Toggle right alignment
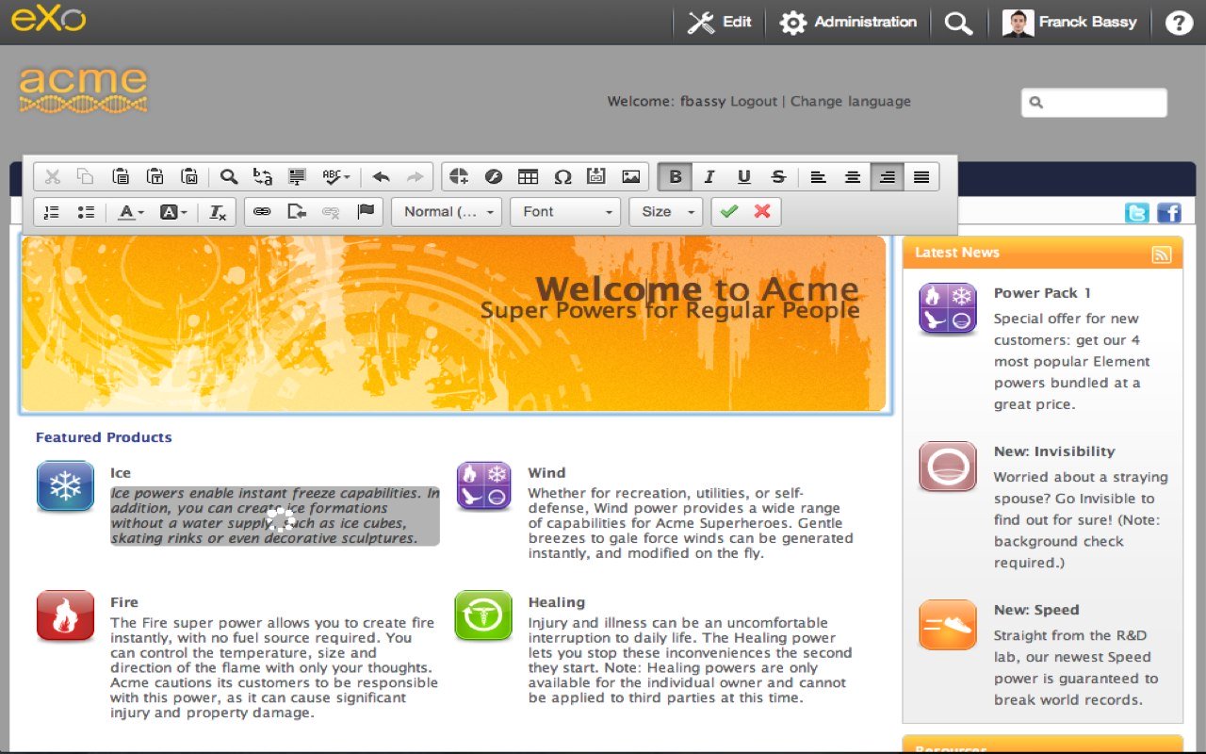The width and height of the screenshot is (1206, 754). click(x=887, y=176)
